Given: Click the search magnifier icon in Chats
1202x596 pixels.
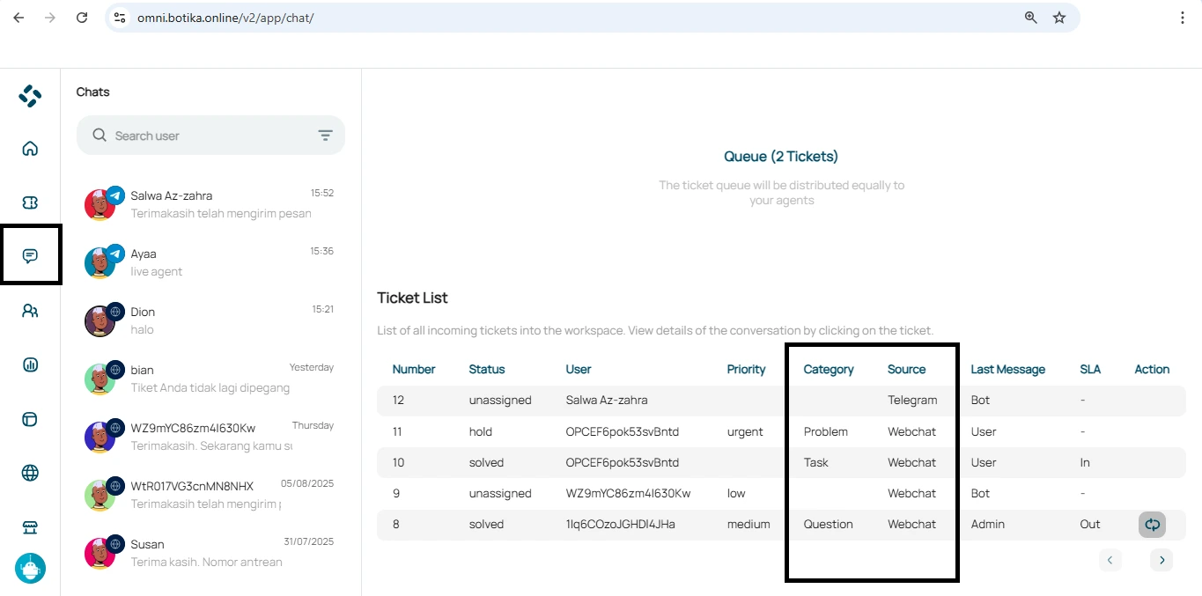Looking at the screenshot, I should pyautogui.click(x=100, y=136).
